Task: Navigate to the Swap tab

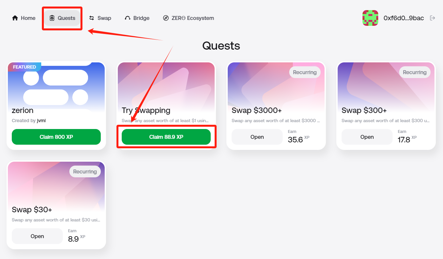Action: pos(100,18)
